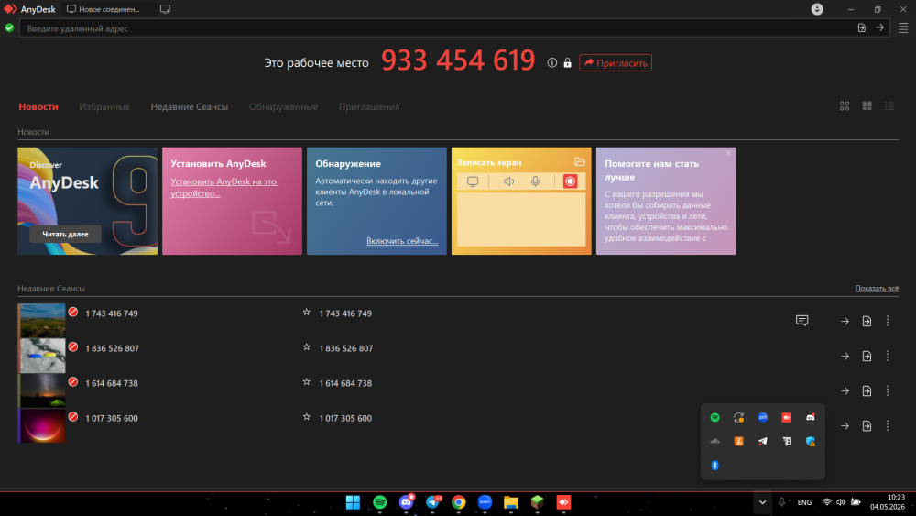This screenshot has height=516, width=916.
Task: Click connect arrow in address bar
Action: 879,28
